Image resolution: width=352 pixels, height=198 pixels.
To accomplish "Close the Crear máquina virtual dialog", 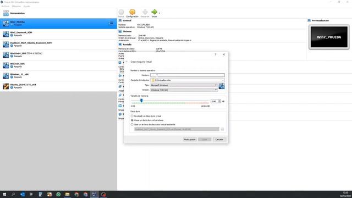I will 224,54.
